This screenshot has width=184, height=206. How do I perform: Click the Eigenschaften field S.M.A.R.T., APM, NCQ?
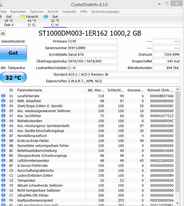124,81
